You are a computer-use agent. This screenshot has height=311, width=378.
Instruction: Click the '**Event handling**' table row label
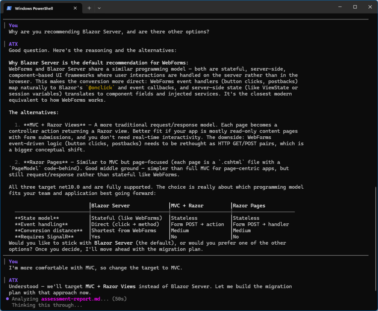[x=41, y=224]
